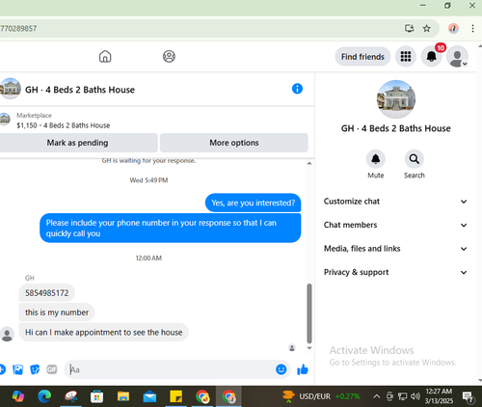
Task: Expand Media, files and links section
Action: click(395, 249)
